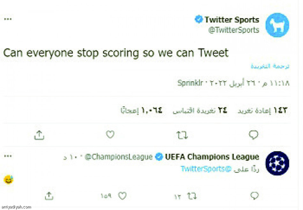Share the UEFA Champions League reply
Screen dimensions: 303x210
click(x=48, y=196)
